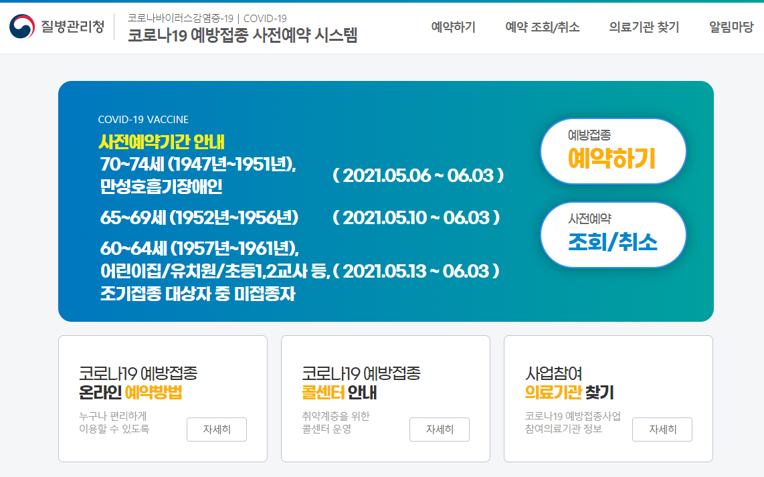Open the 예방접종 예약하기 banner button
This screenshot has width=764, height=477.
613,151
